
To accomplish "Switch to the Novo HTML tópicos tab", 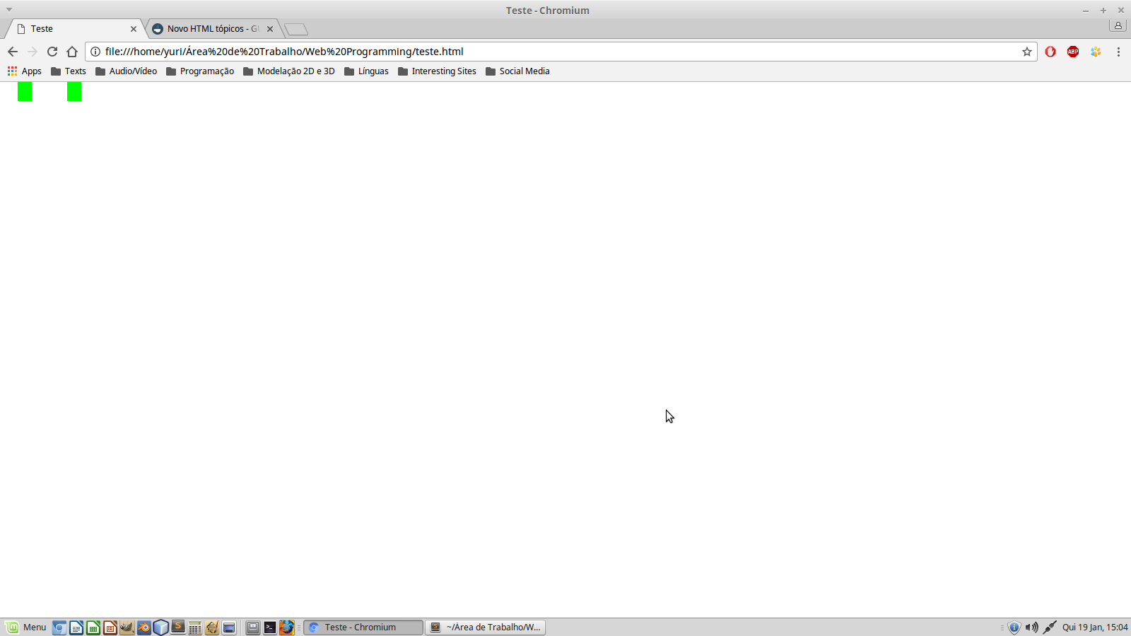I will pos(212,29).
